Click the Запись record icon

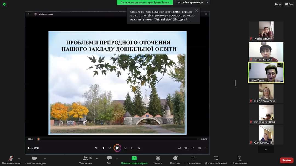pos(158,158)
